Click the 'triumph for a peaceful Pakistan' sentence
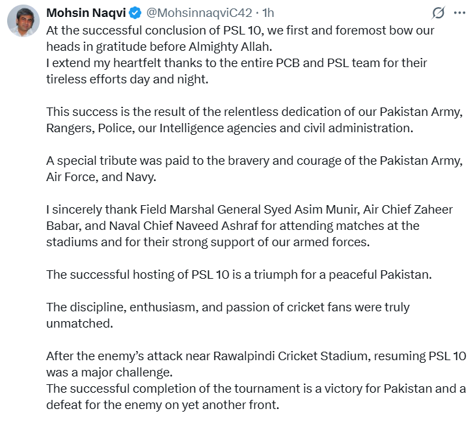This screenshot has width=475, height=424. (239, 275)
